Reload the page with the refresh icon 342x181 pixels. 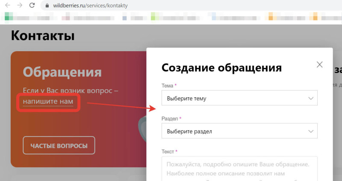pyautogui.click(x=32, y=5)
